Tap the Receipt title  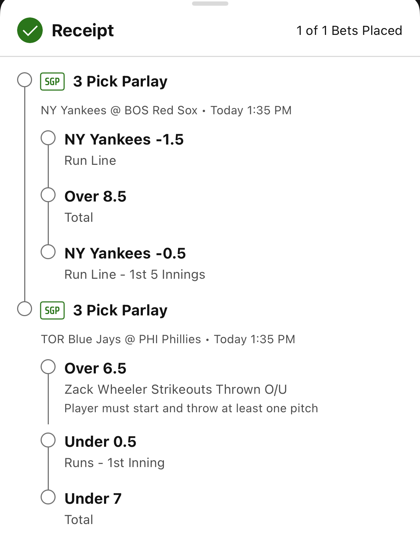(83, 31)
